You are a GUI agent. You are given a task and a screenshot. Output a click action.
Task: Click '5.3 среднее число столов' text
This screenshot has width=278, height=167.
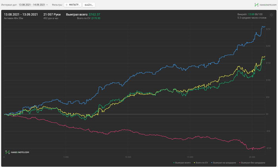click(252, 18)
